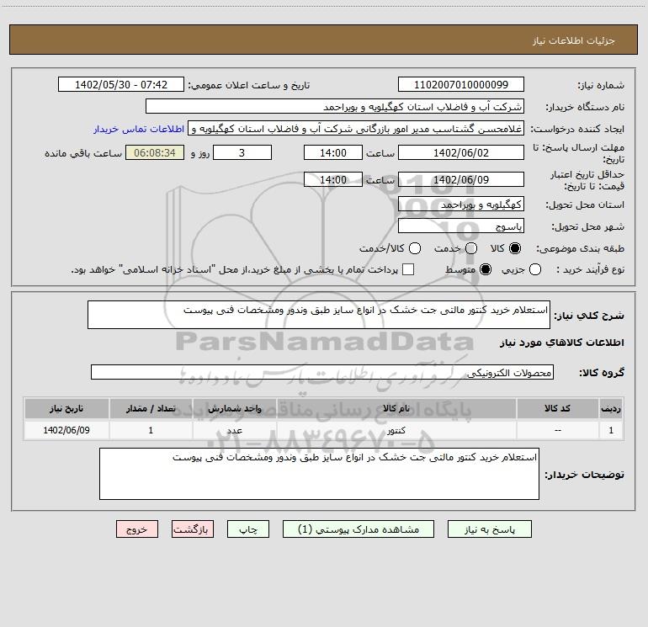Open اطلاعات تماس خریدار link
The height and width of the screenshot is (627, 648).
pos(139,129)
